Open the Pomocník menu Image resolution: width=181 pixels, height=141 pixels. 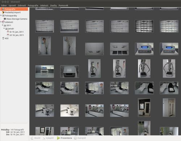coord(63,5)
